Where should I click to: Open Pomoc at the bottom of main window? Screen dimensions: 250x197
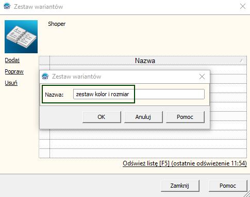click(228, 186)
